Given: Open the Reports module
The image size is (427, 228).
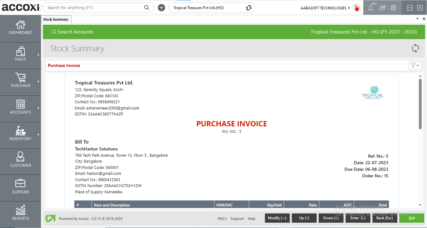Looking at the screenshot, I should pyautogui.click(x=20, y=214).
